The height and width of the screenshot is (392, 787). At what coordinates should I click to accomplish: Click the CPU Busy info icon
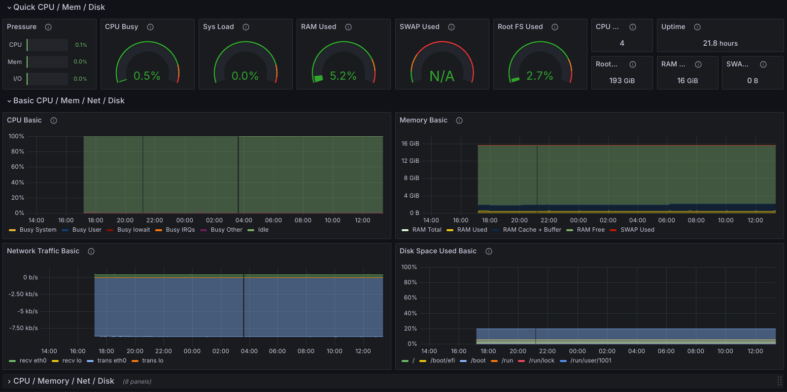(150, 27)
